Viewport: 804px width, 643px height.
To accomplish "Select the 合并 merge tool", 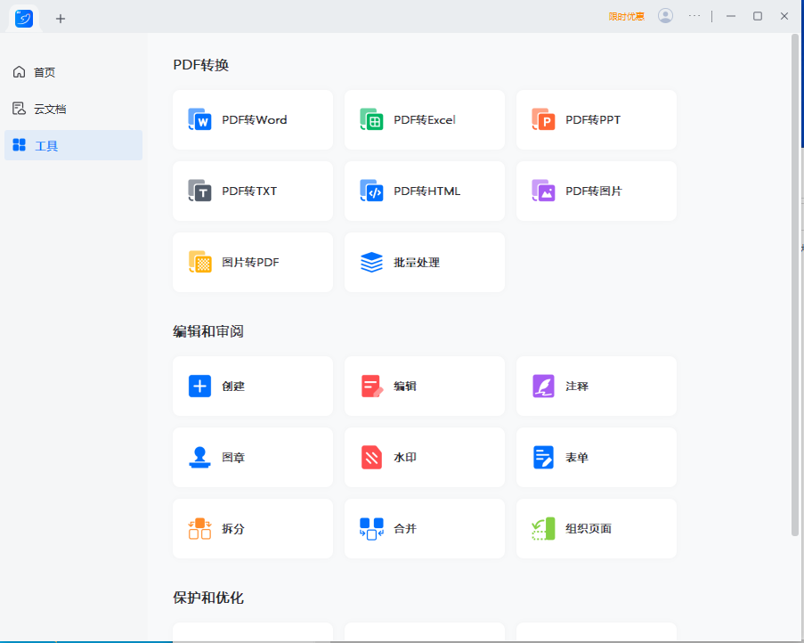I will click(424, 528).
